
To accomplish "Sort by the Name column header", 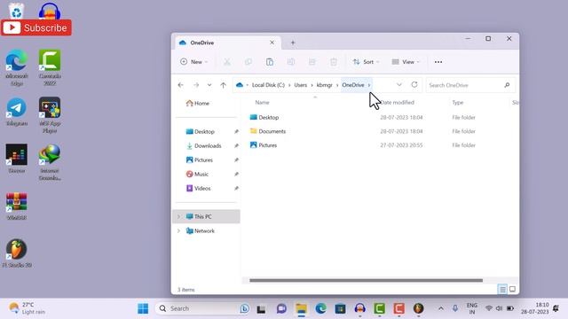I will [x=262, y=103].
